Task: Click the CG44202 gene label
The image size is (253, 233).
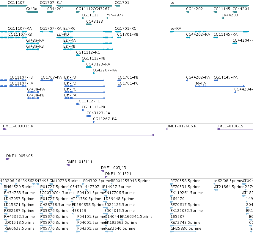Action: click(x=194, y=9)
